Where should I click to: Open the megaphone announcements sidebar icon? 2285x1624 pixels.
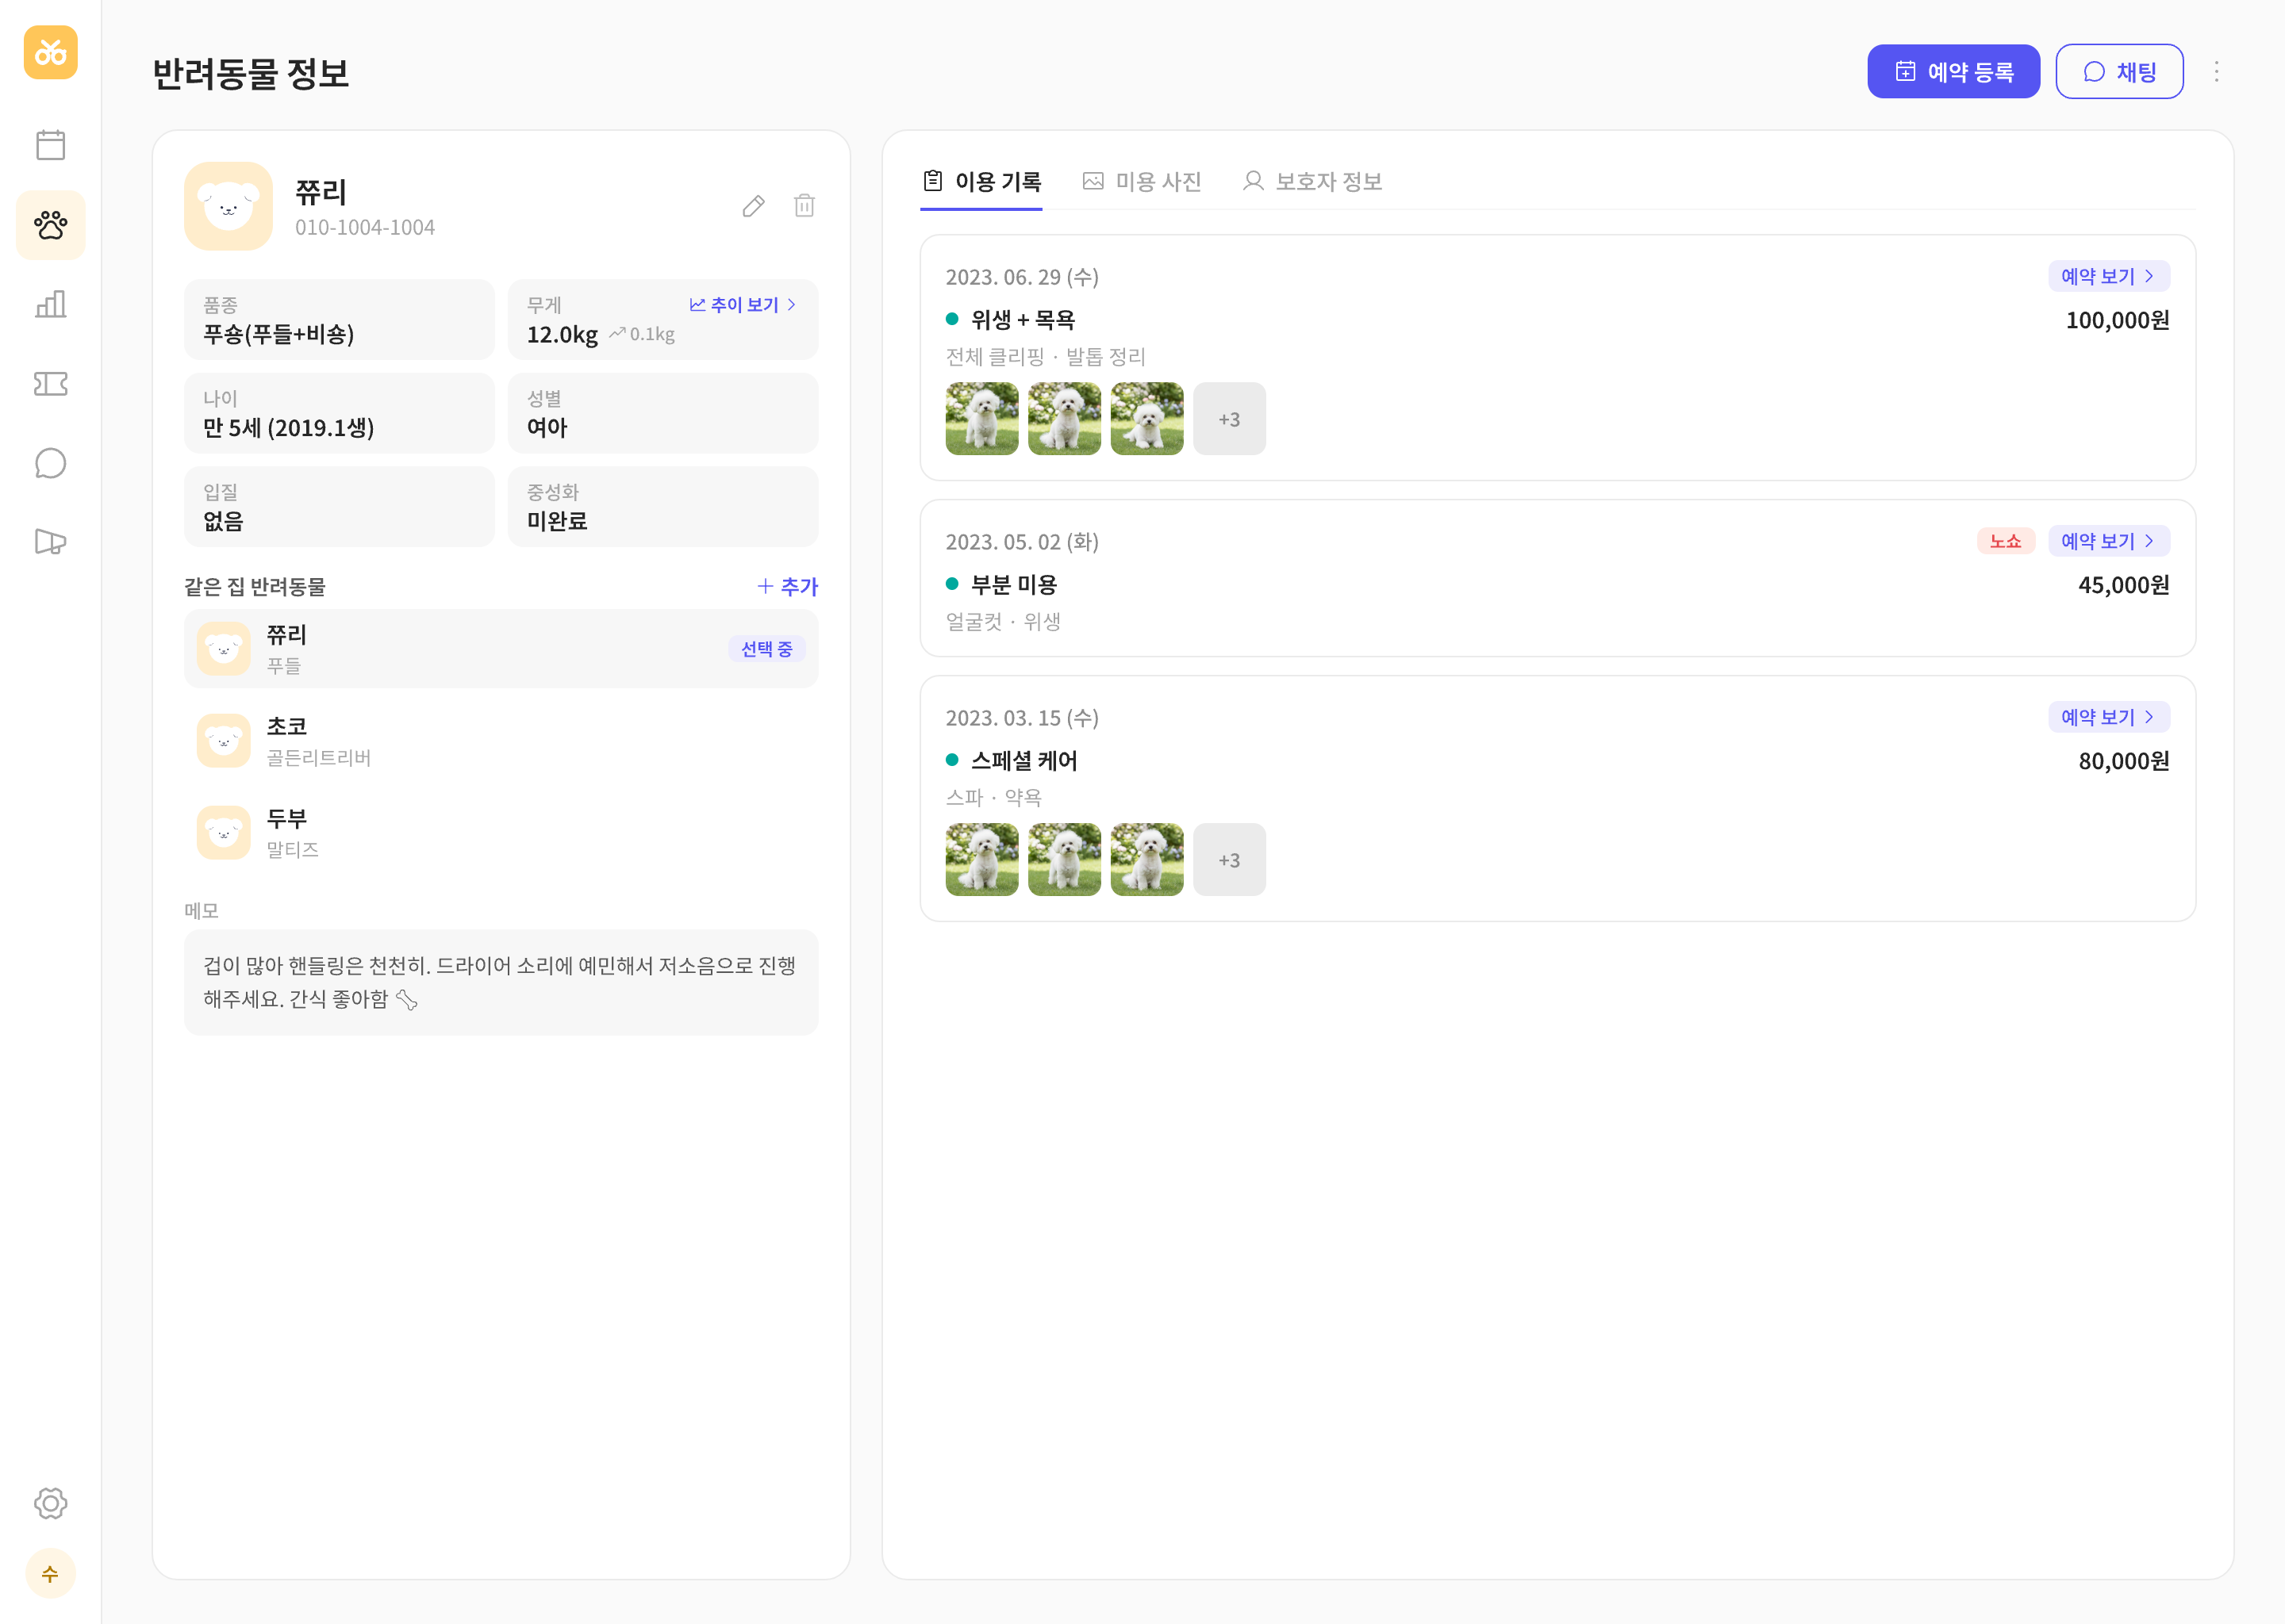(50, 542)
